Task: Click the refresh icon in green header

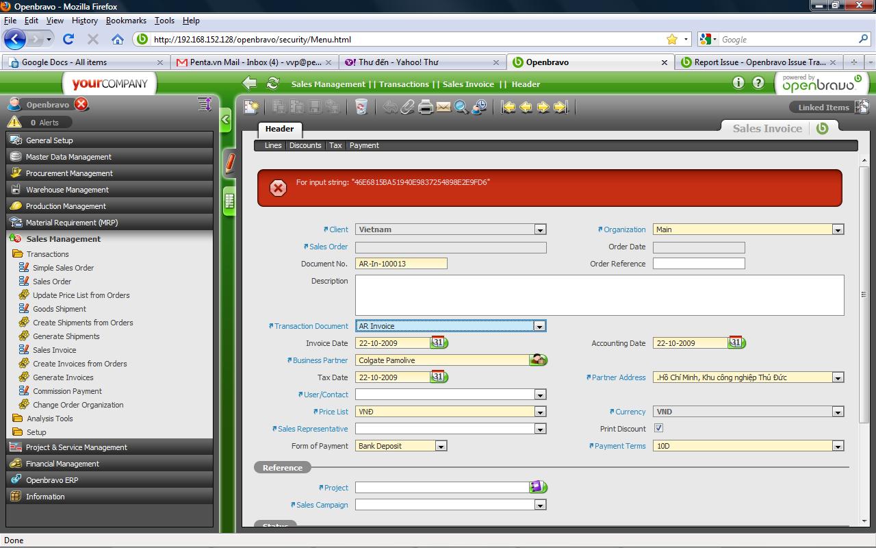Action: pos(272,84)
